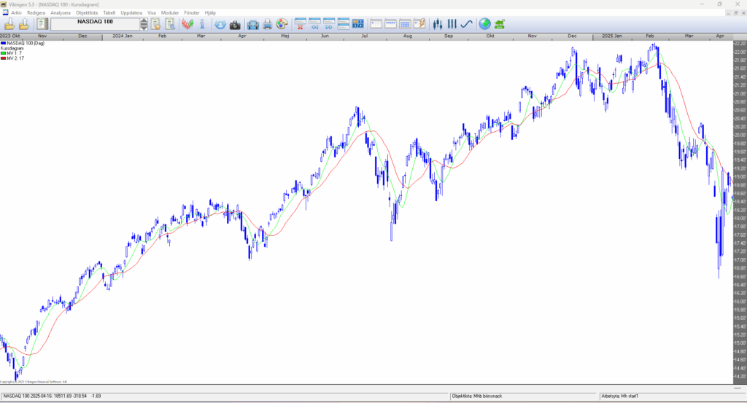The image size is (747, 403).
Task: Click the refresh update arrows icon
Action: [x=220, y=24]
